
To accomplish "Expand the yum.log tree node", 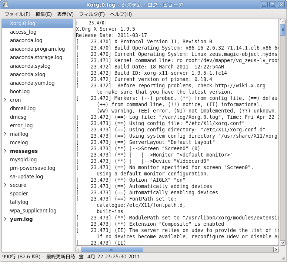I will (5, 219).
